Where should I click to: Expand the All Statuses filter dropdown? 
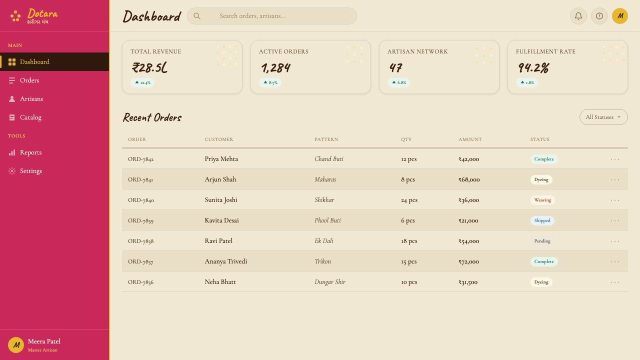coord(603,117)
